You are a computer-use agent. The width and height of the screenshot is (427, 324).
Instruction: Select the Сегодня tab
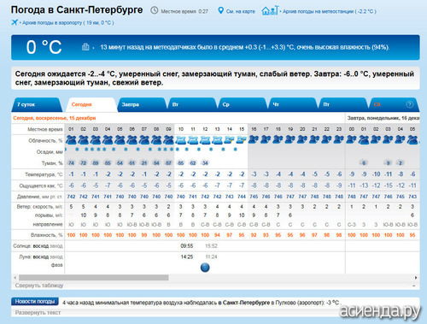91,104
